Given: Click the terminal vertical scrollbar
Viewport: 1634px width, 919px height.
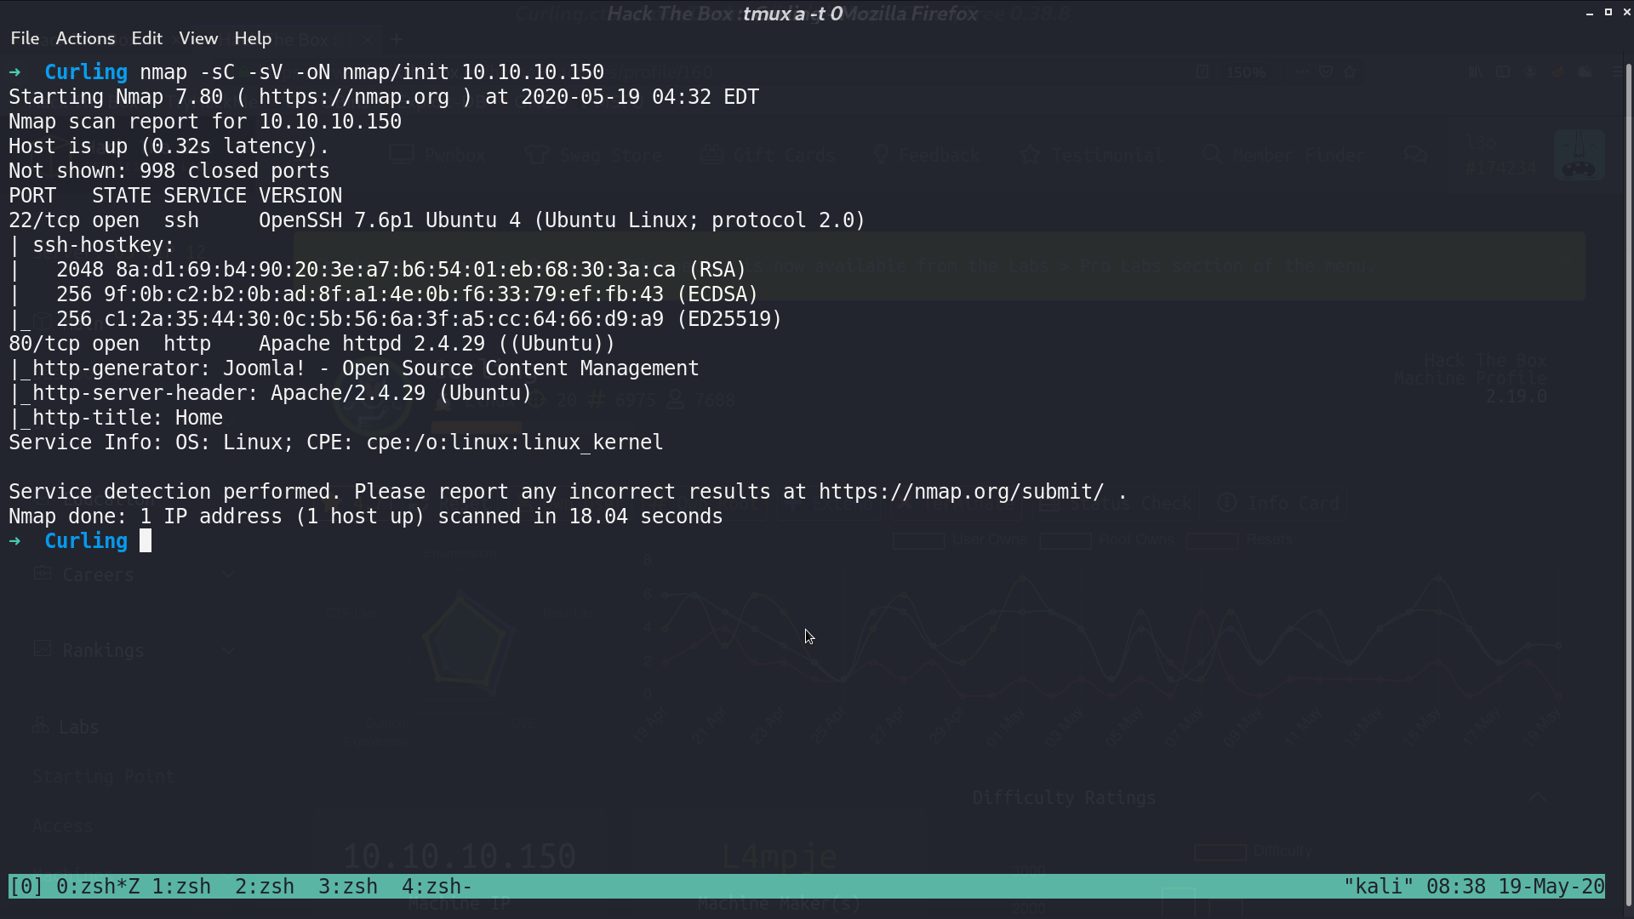Looking at the screenshot, I should 1629,477.
